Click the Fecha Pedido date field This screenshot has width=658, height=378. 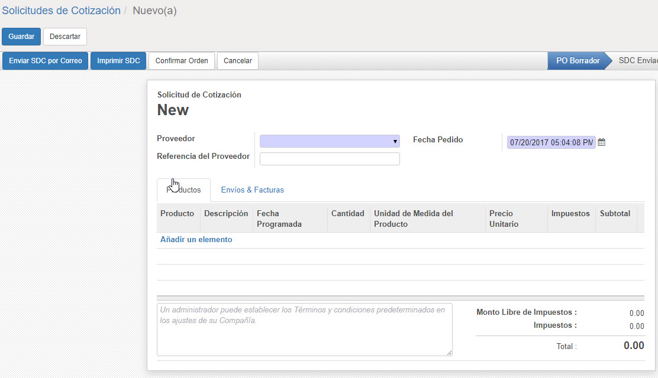point(551,142)
